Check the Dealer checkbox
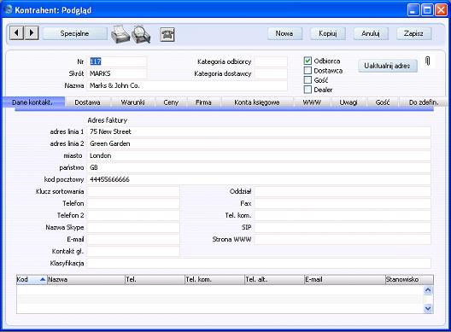The height and width of the screenshot is (332, 451). click(307, 90)
